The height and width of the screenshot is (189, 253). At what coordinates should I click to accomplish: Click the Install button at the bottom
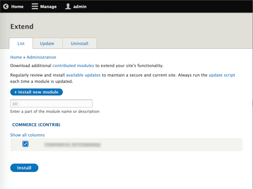pos(24,168)
